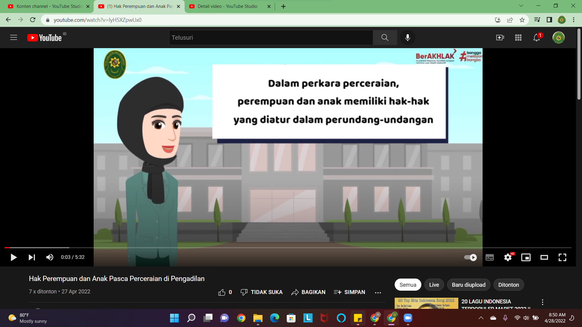Open options for the recommended video

coord(542,302)
